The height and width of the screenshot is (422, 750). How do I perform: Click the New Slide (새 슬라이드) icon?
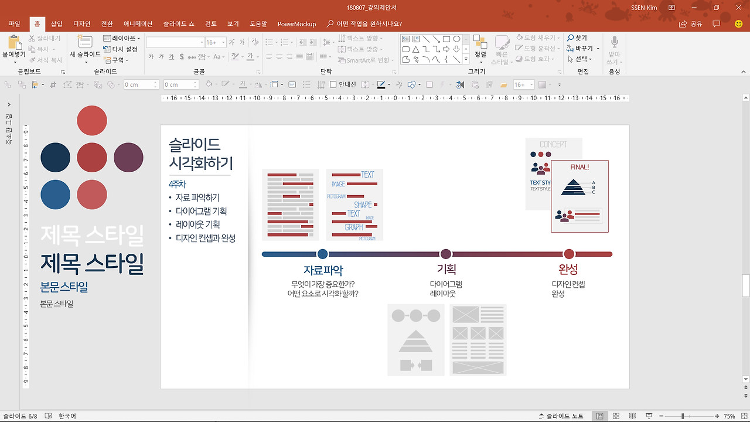click(85, 42)
